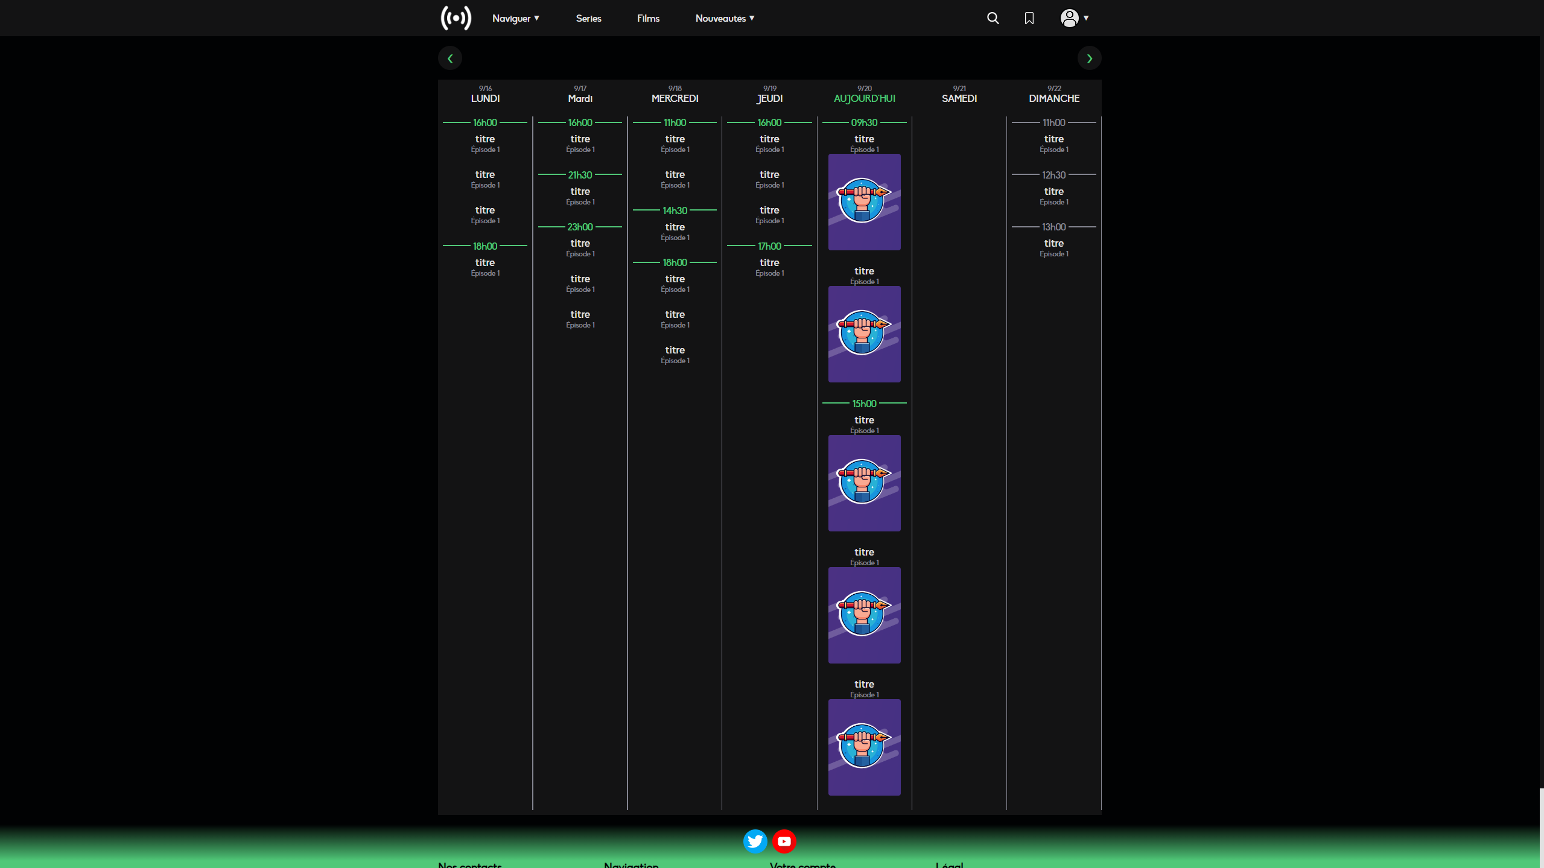Click the user profile avatar icon
The width and height of the screenshot is (1544, 868).
pyautogui.click(x=1069, y=18)
